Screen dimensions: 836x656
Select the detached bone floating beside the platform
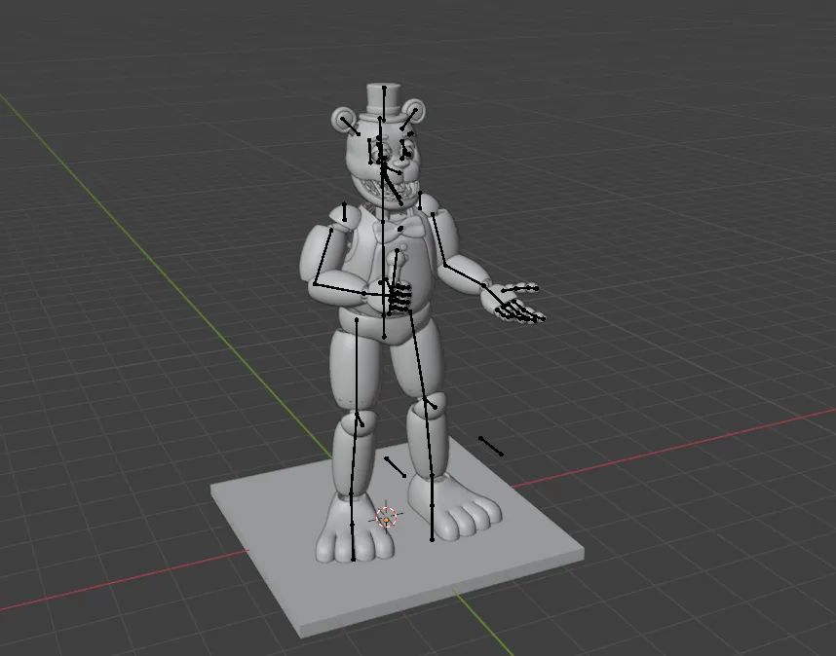point(491,446)
